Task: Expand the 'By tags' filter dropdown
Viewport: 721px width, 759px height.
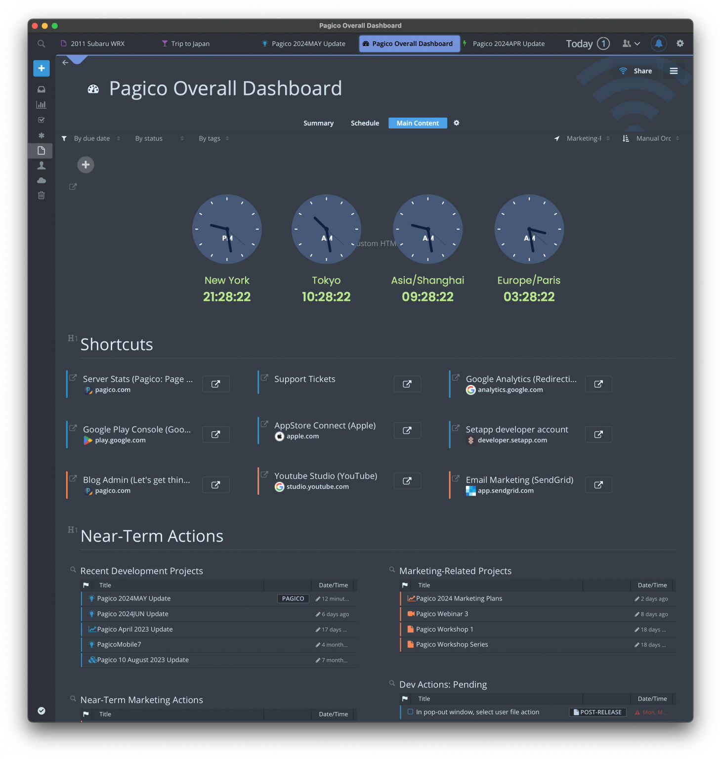Action: tap(210, 138)
